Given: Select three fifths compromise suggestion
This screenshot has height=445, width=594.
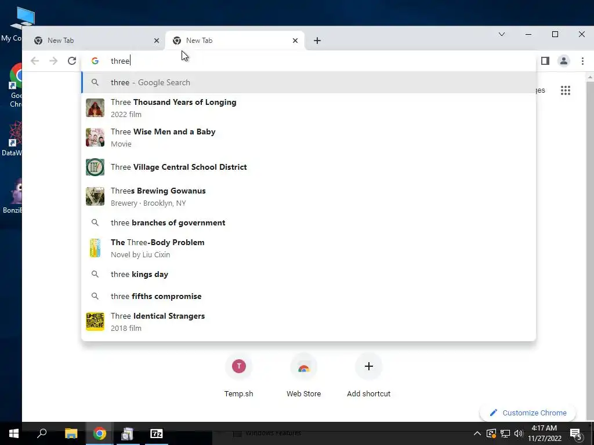Looking at the screenshot, I should pyautogui.click(x=309, y=296).
